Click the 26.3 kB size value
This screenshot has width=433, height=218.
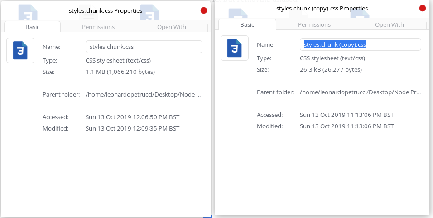[331, 69]
